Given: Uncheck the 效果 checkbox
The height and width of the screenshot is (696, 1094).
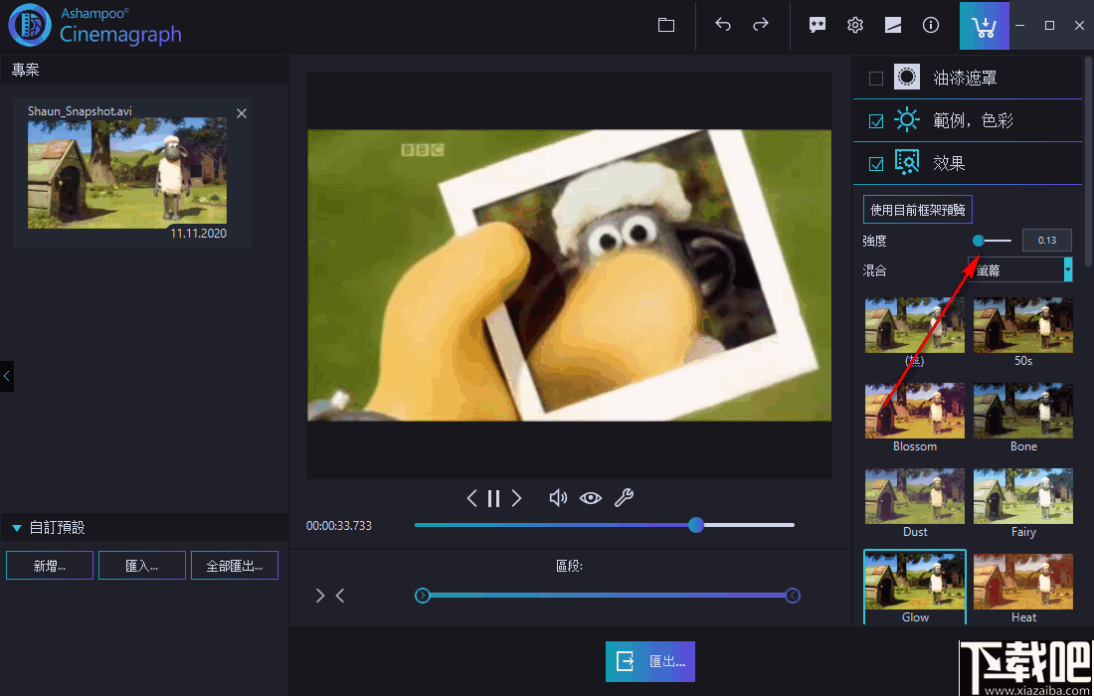Looking at the screenshot, I should click(876, 164).
